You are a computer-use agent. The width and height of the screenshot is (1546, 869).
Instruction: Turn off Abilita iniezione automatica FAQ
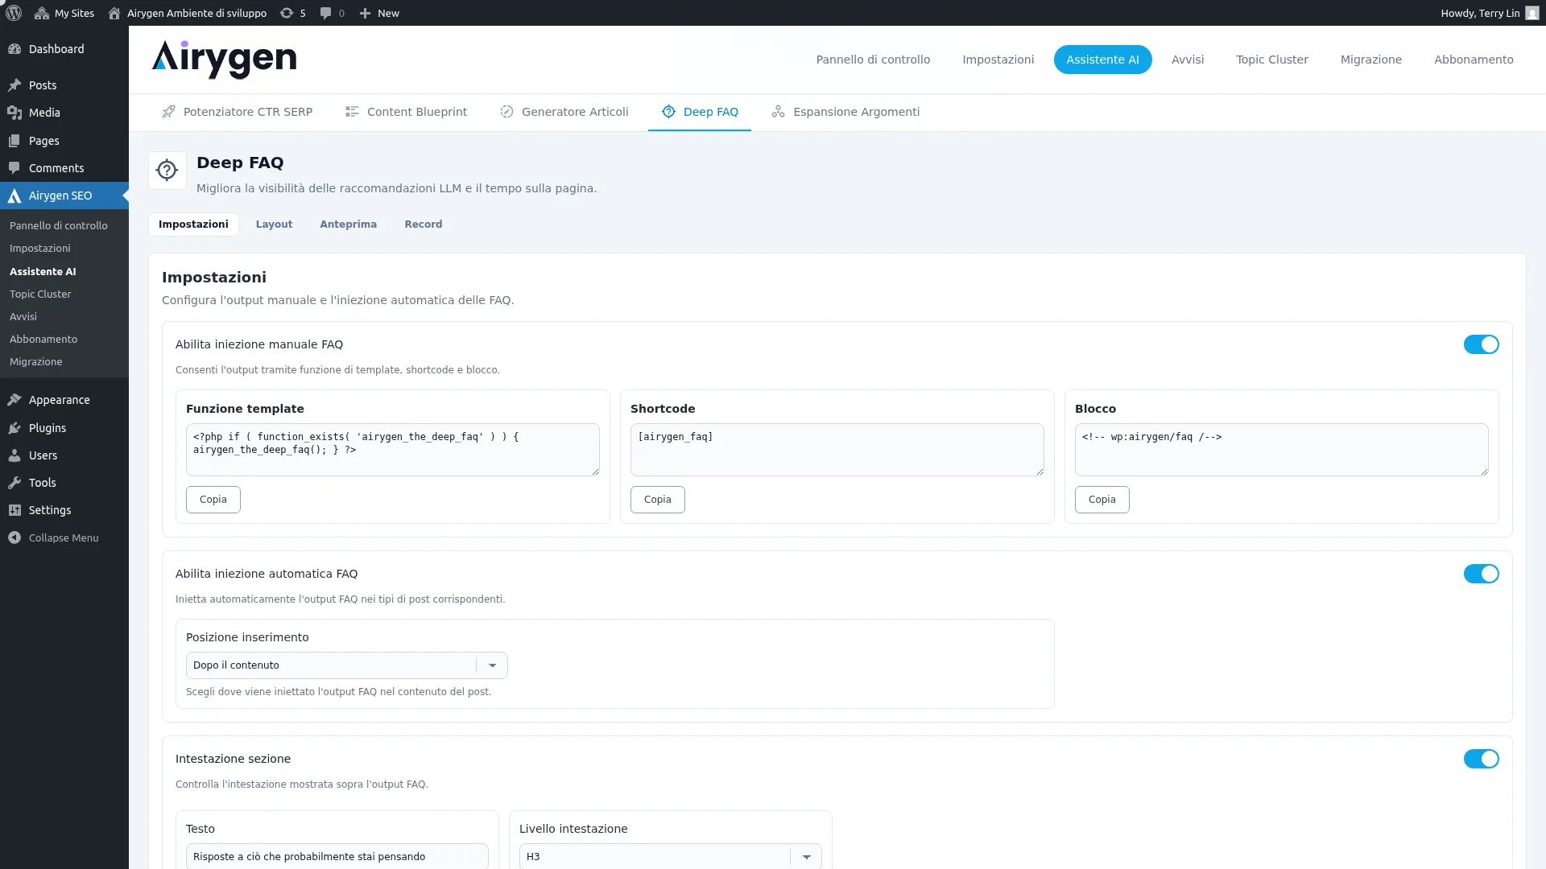tap(1481, 574)
